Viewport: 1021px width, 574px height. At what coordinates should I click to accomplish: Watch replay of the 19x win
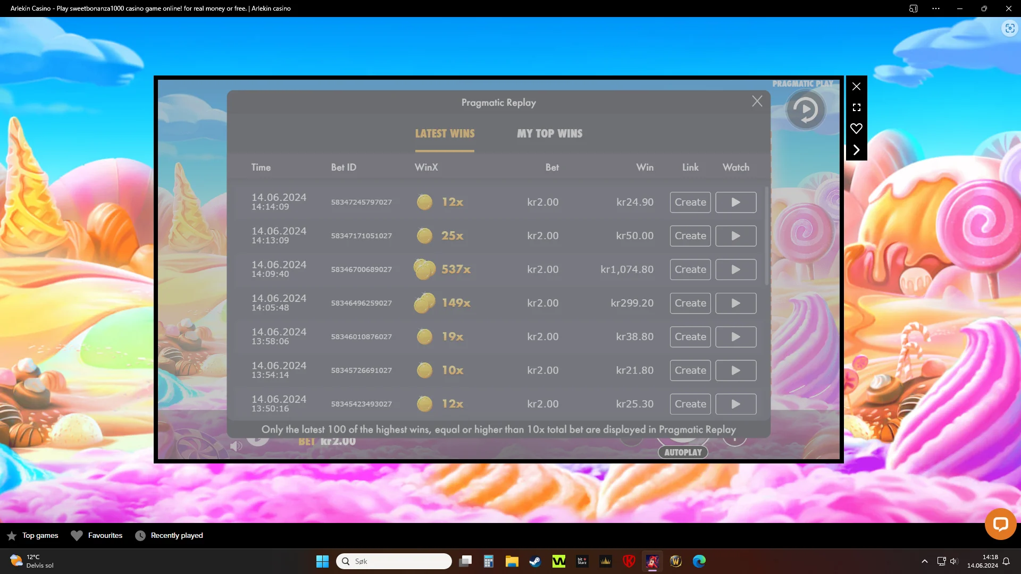(736, 337)
